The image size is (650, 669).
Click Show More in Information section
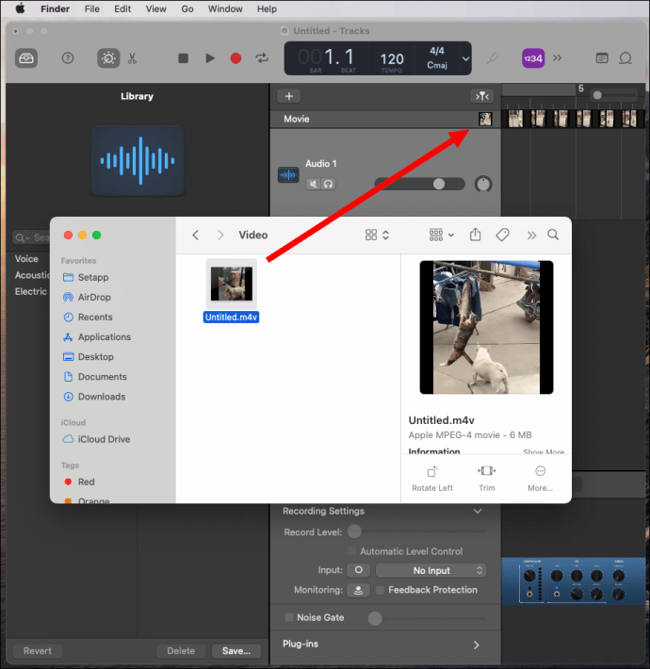[544, 451]
